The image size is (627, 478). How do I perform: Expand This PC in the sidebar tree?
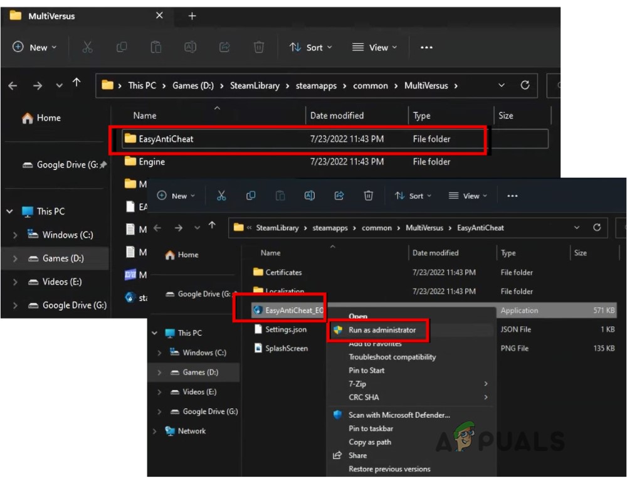154,332
